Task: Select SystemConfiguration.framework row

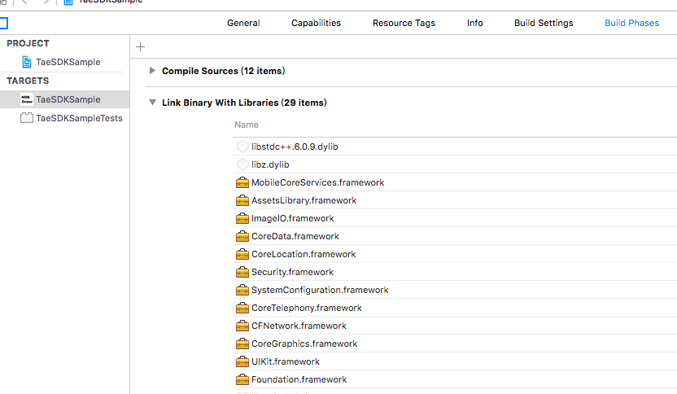Action: [x=455, y=291]
